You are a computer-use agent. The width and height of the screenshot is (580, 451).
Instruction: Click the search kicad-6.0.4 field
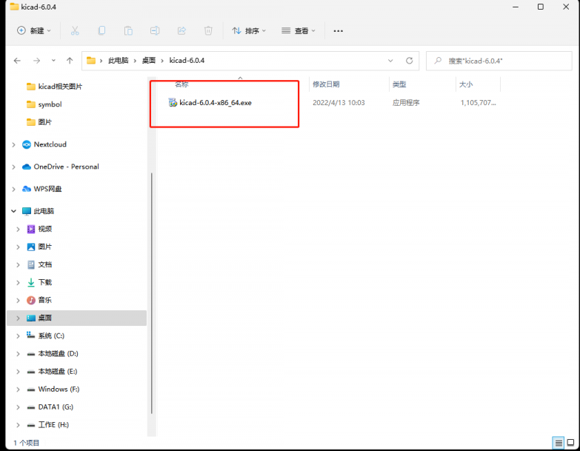[x=499, y=61]
